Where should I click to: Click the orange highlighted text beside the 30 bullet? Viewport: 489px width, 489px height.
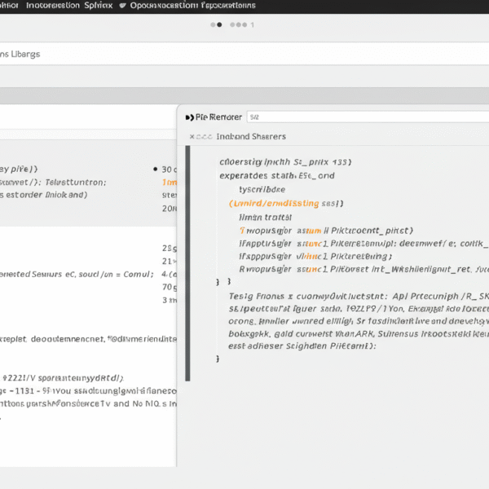pyautogui.click(x=170, y=183)
